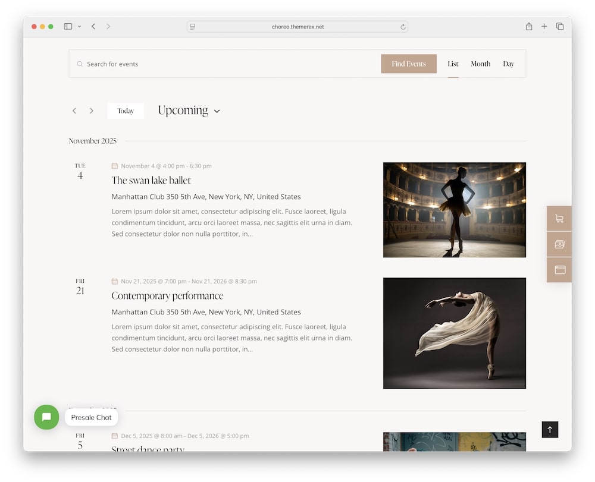Click the November 2025 month heading
The image size is (595, 482).
coord(93,141)
